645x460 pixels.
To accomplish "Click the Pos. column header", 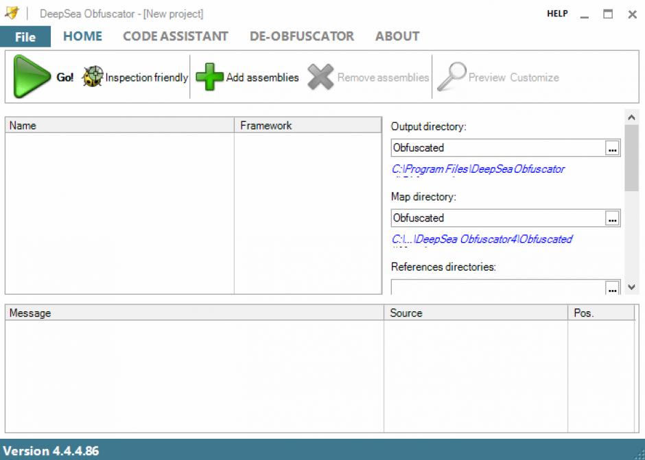I will (601, 313).
